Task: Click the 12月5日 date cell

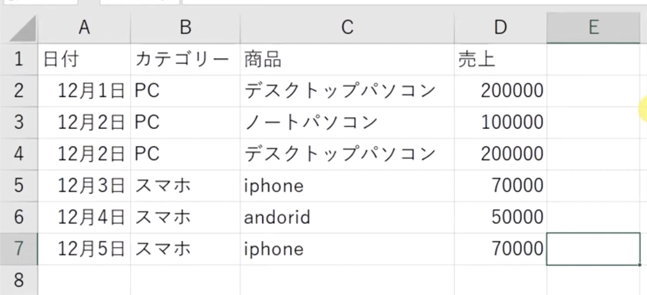Action: tap(84, 249)
